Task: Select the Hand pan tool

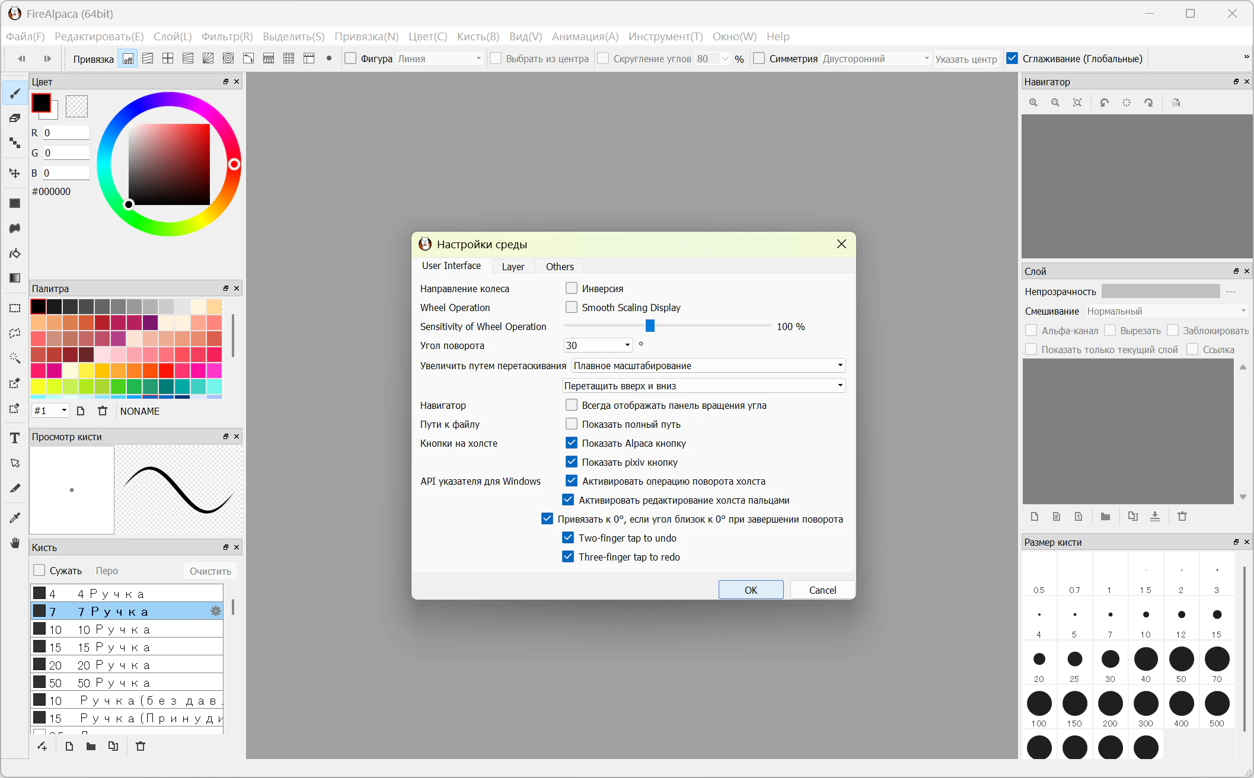Action: point(15,543)
